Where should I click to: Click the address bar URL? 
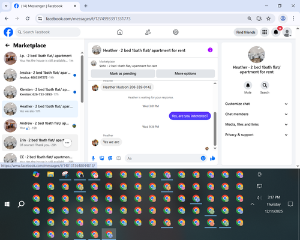click(88, 19)
